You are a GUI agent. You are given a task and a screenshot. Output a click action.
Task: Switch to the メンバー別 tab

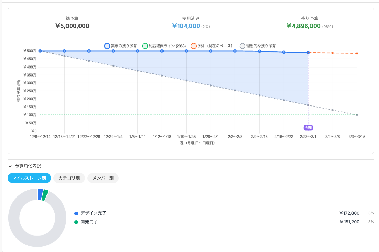103,178
